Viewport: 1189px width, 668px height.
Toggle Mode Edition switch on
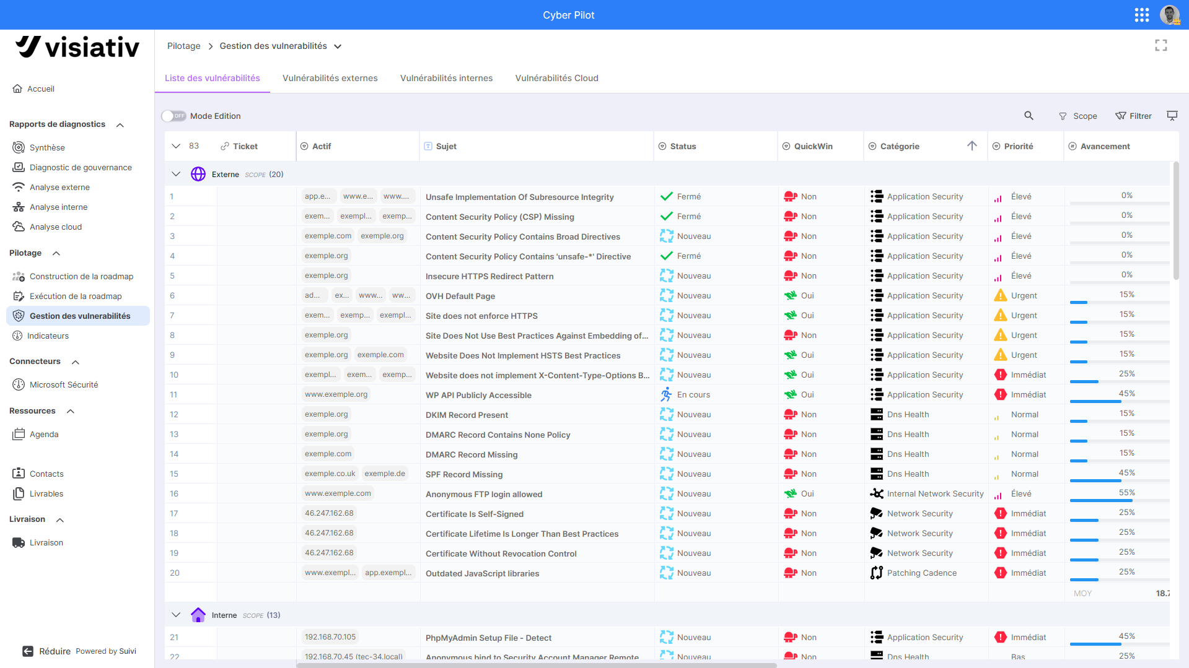[174, 116]
